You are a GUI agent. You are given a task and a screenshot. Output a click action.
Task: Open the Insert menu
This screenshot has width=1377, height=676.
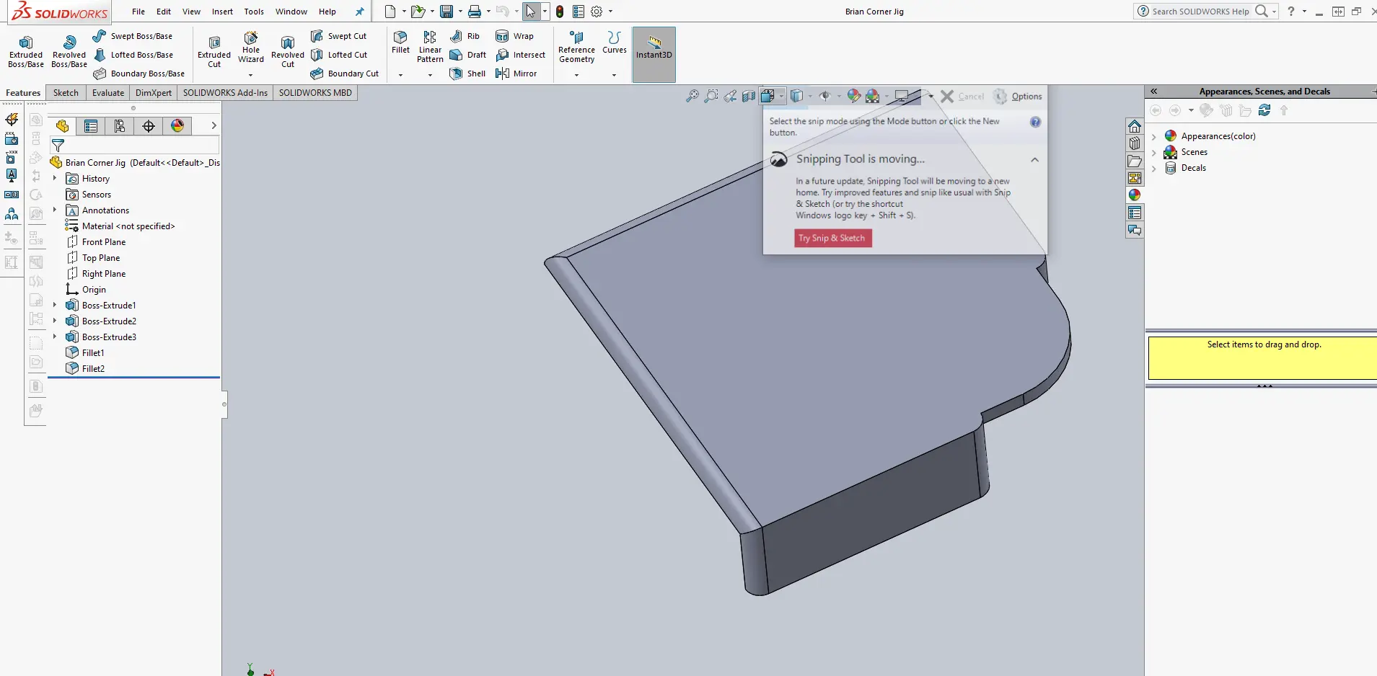click(222, 12)
